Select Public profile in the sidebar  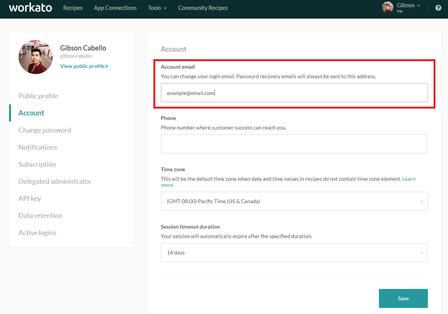38,96
